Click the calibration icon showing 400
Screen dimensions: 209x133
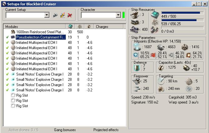(x=135, y=30)
